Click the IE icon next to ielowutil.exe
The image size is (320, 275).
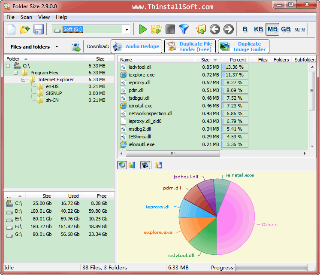pyautogui.click(x=123, y=144)
